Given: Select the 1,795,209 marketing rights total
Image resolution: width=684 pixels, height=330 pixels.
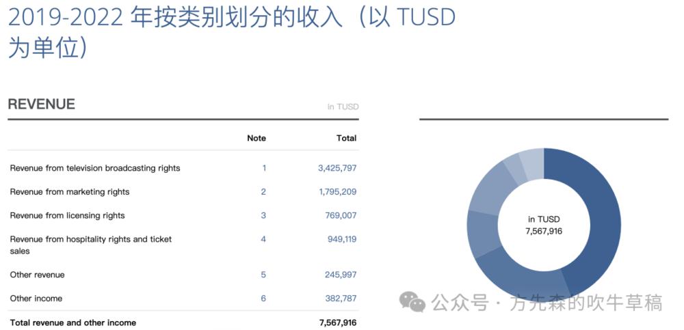Looking at the screenshot, I should pyautogui.click(x=337, y=192).
